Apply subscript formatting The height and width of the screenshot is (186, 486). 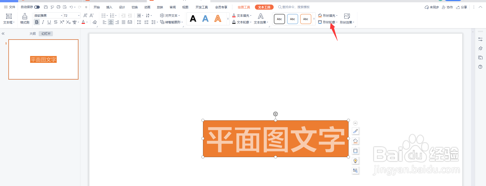68,22
